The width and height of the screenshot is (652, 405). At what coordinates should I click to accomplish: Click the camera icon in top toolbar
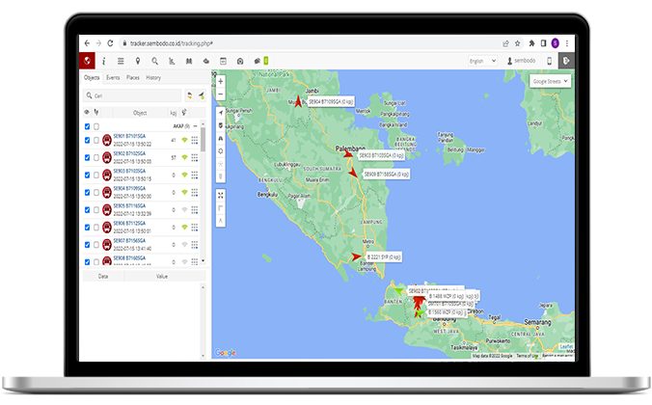240,61
